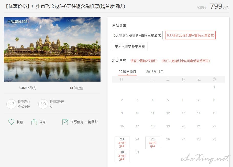Screen dimensions: 233x167
Task: Click 请至少提前2天预订 notice
Action: tap(143, 61)
